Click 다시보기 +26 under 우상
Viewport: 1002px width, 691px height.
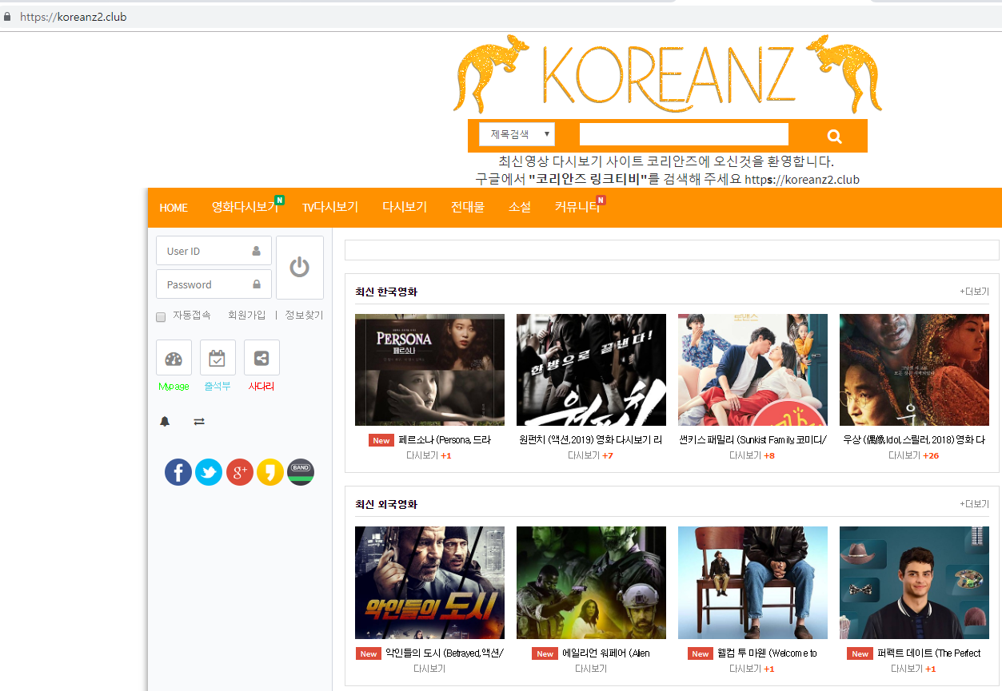coord(913,455)
